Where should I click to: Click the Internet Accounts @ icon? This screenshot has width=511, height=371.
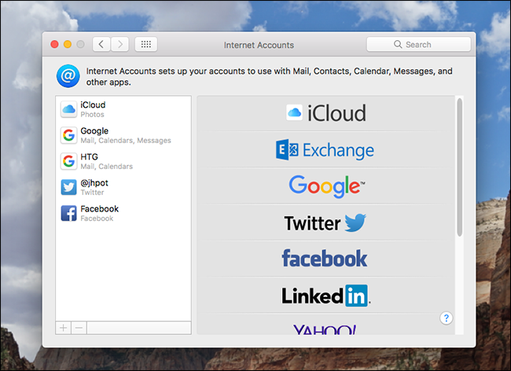click(x=68, y=76)
